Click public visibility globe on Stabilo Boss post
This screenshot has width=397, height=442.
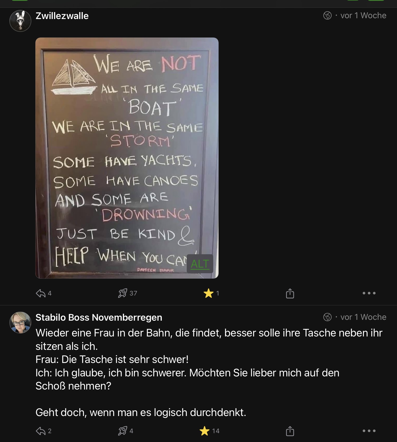(327, 317)
